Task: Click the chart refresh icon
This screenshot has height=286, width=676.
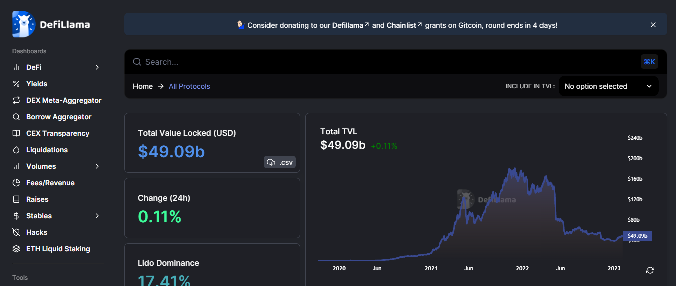Action: click(650, 270)
